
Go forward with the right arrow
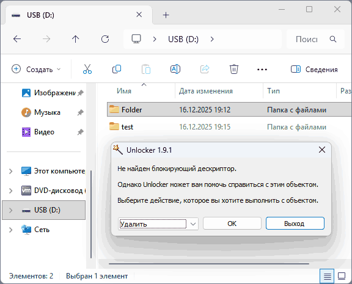[x=46, y=39]
